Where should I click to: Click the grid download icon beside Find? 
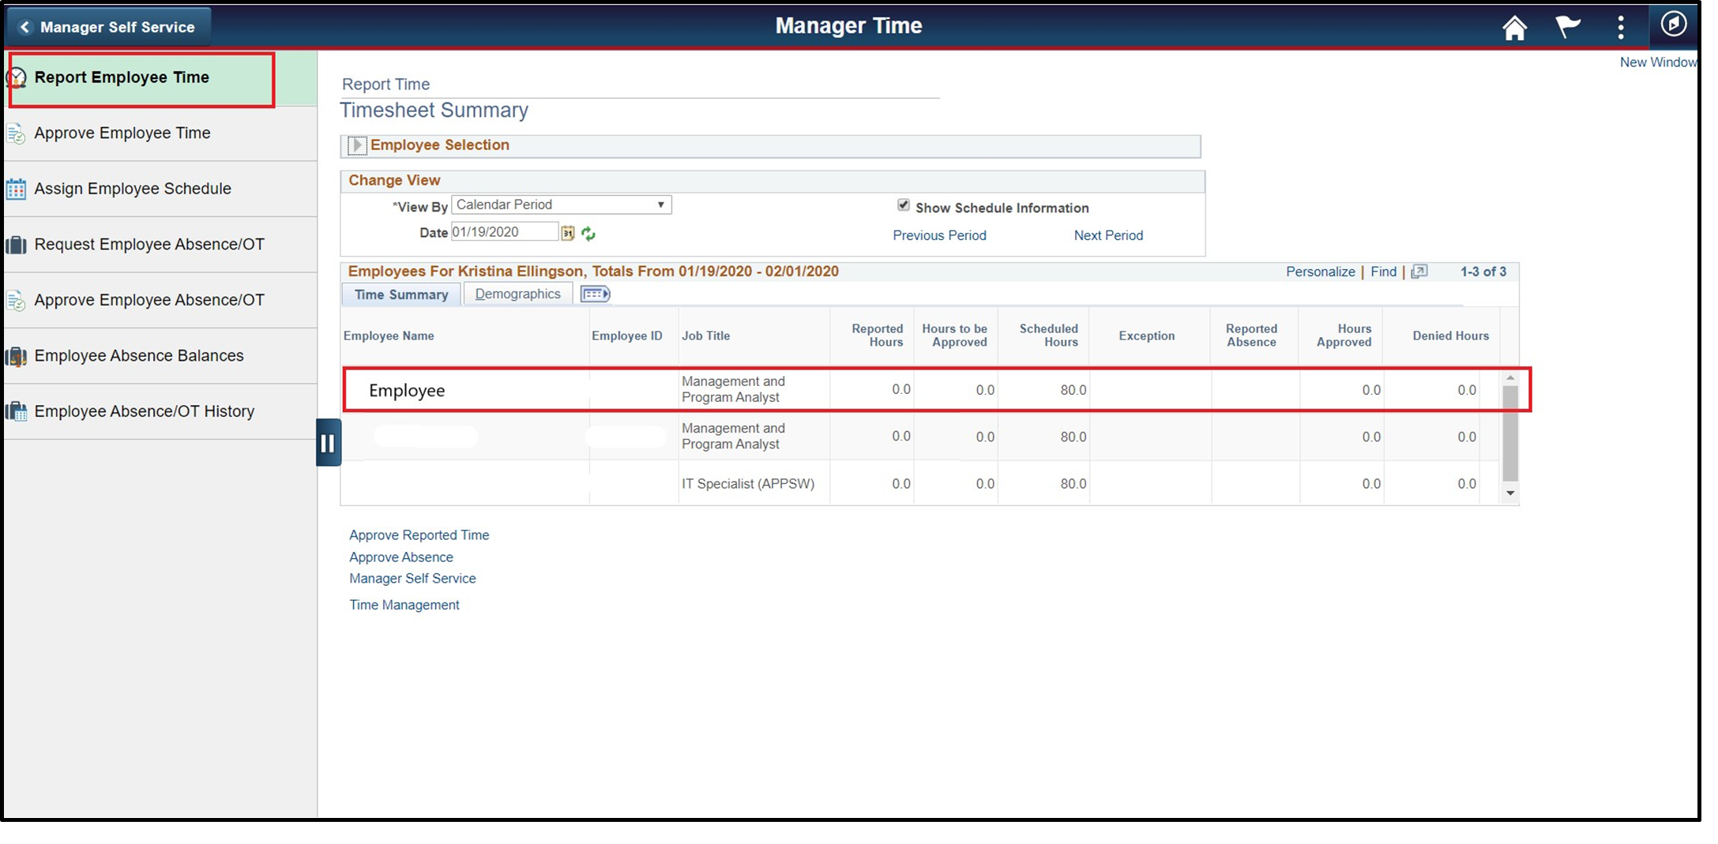pyautogui.click(x=1419, y=271)
